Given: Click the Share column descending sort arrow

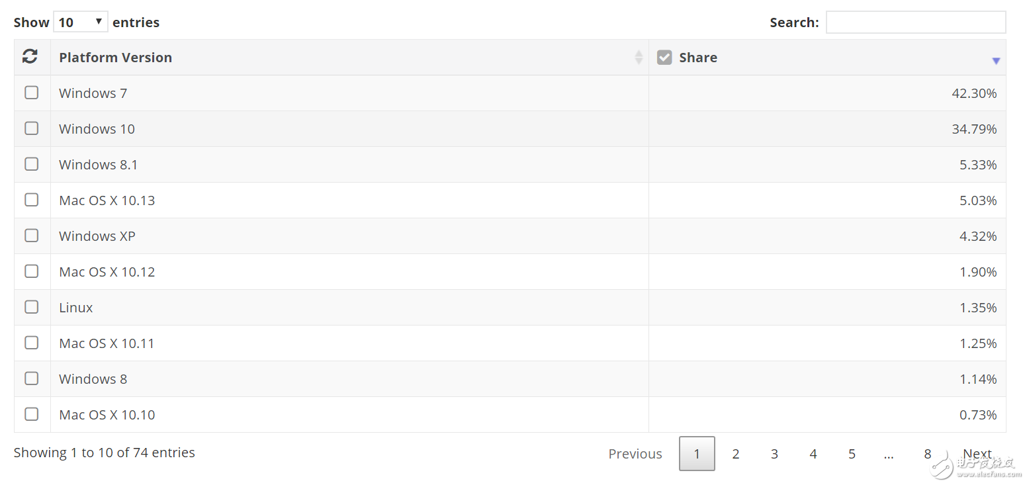Looking at the screenshot, I should pyautogui.click(x=996, y=61).
